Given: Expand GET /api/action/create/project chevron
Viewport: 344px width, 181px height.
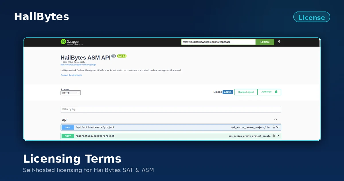Looking at the screenshot, I should tap(278, 127).
